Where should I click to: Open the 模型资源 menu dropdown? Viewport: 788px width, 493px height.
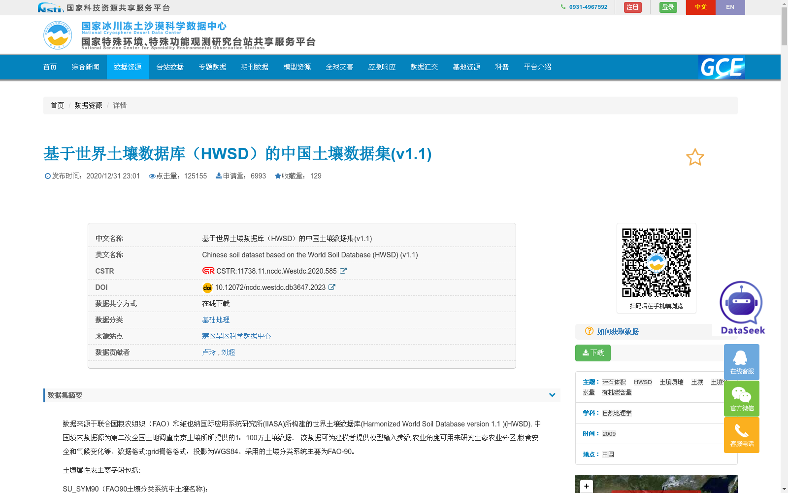(x=297, y=67)
